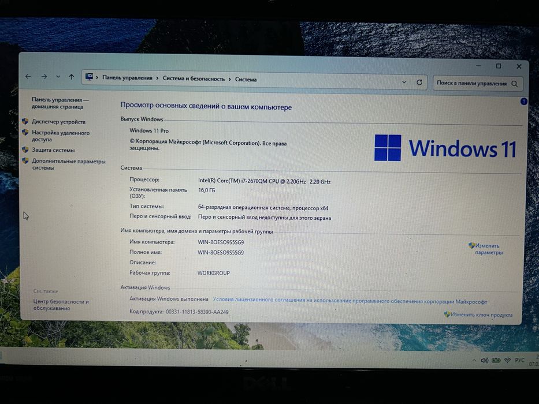Select full name value next to 'Полное имя:'

tap(221, 253)
